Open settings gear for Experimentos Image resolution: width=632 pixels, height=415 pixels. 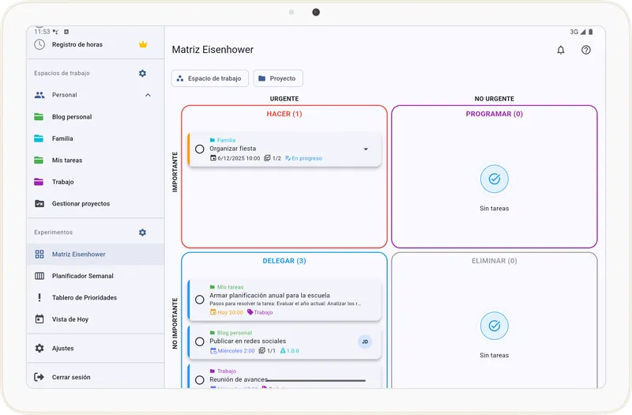pos(142,232)
